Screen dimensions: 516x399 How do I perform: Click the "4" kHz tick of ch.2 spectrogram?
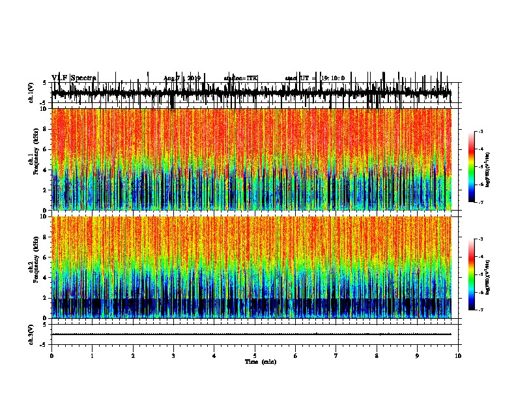(x=46, y=278)
